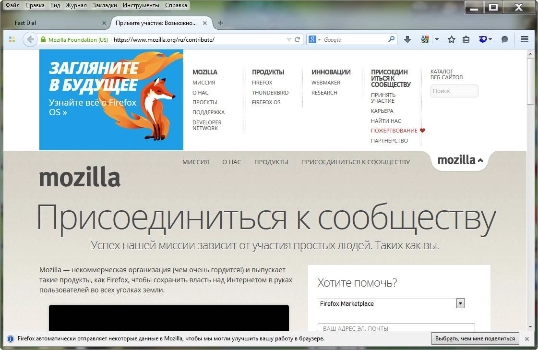Image resolution: width=538 pixels, height=350 pixels.
Task: Close the Fast Dial tab
Action: [104, 23]
